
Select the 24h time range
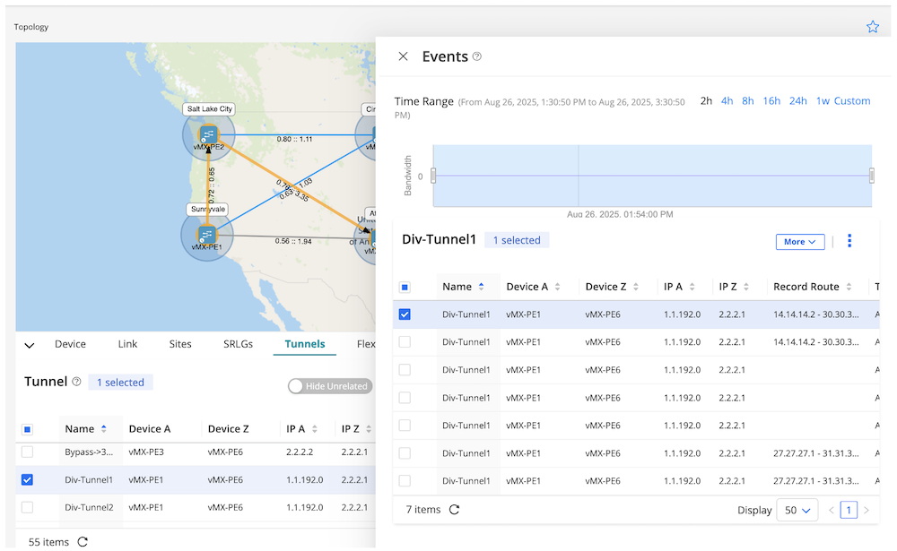point(797,101)
